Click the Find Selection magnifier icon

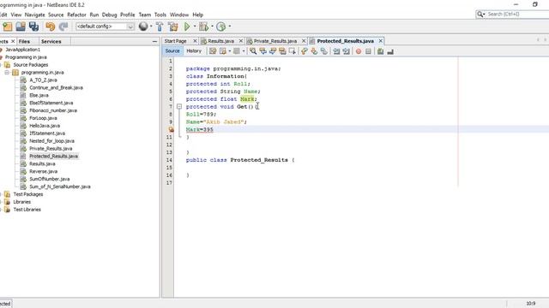coord(253,51)
